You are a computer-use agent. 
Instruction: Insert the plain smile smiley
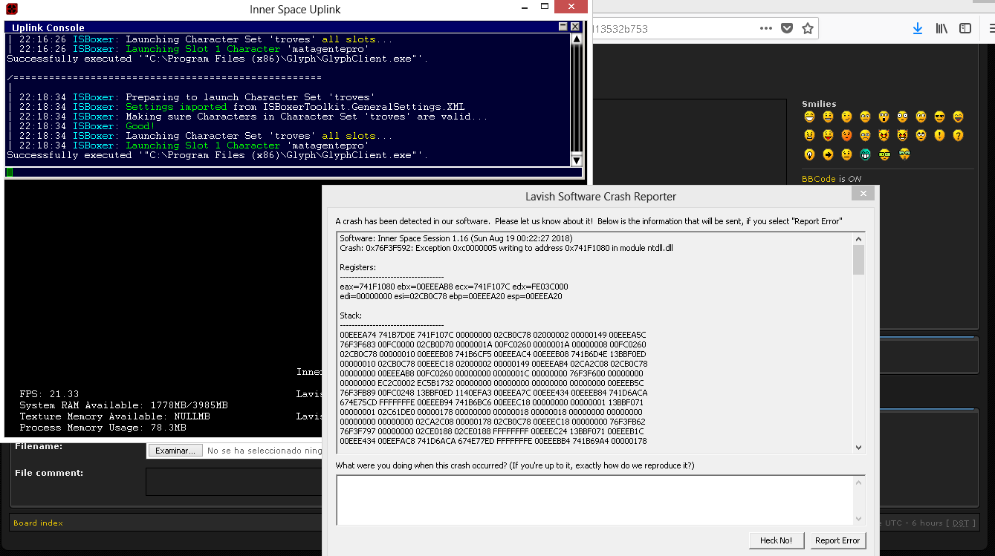tap(828, 117)
